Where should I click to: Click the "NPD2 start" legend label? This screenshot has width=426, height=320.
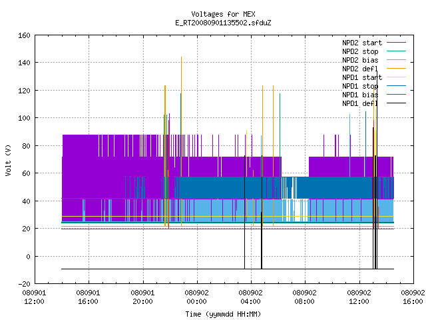click(x=362, y=43)
